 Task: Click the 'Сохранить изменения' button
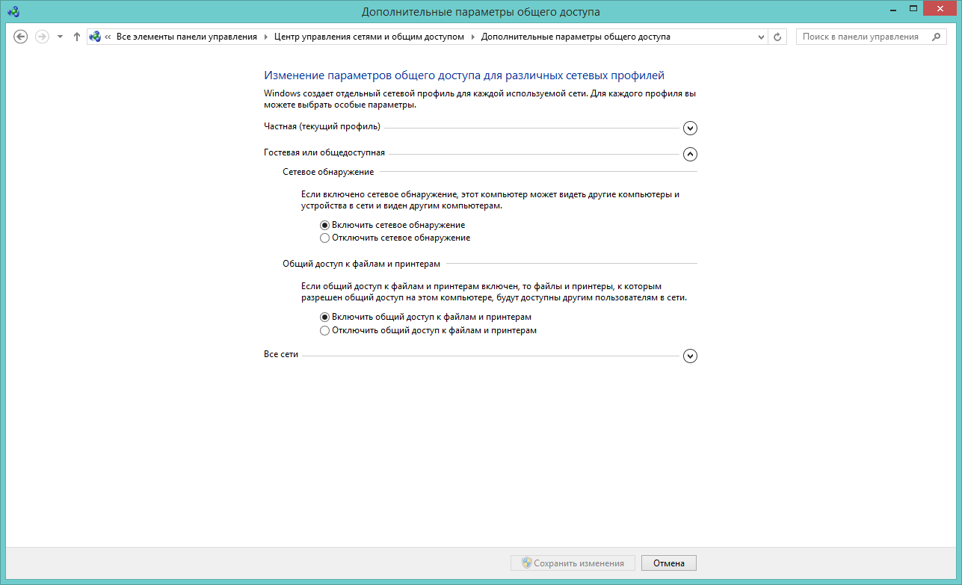(573, 563)
